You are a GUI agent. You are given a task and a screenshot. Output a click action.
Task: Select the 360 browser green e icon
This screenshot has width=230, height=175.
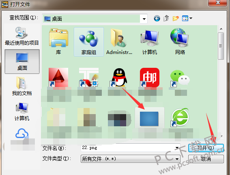click(x=180, y=117)
